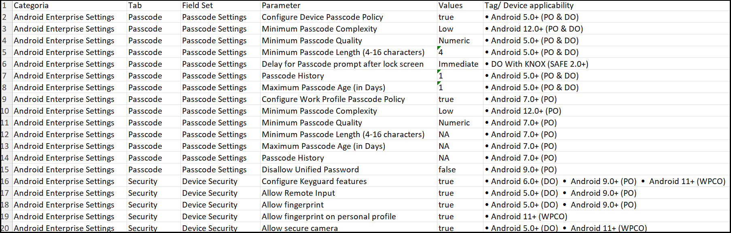Select Passcode History value cell in row 7
This screenshot has height=233, width=731.
[460, 76]
